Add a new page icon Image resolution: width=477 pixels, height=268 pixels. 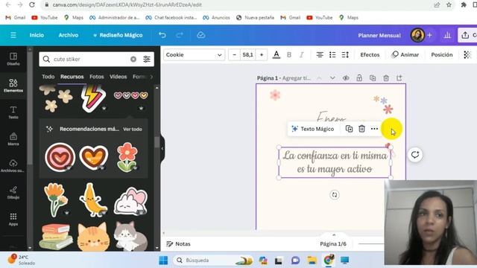coord(399,77)
